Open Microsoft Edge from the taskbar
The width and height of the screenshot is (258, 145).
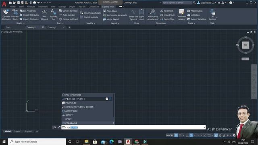tap(111, 141)
